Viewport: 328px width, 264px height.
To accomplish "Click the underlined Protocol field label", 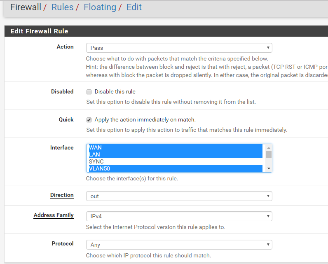I will pos(63,244).
